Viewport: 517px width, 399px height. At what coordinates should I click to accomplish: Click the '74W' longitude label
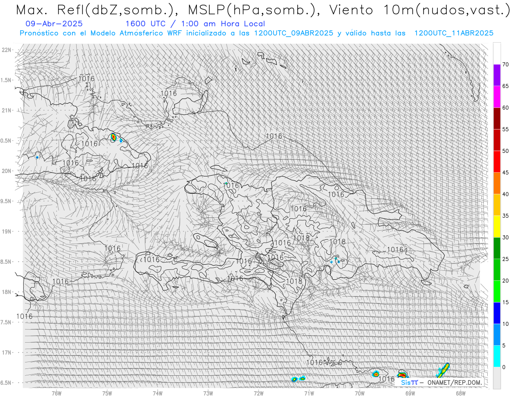tap(158, 393)
